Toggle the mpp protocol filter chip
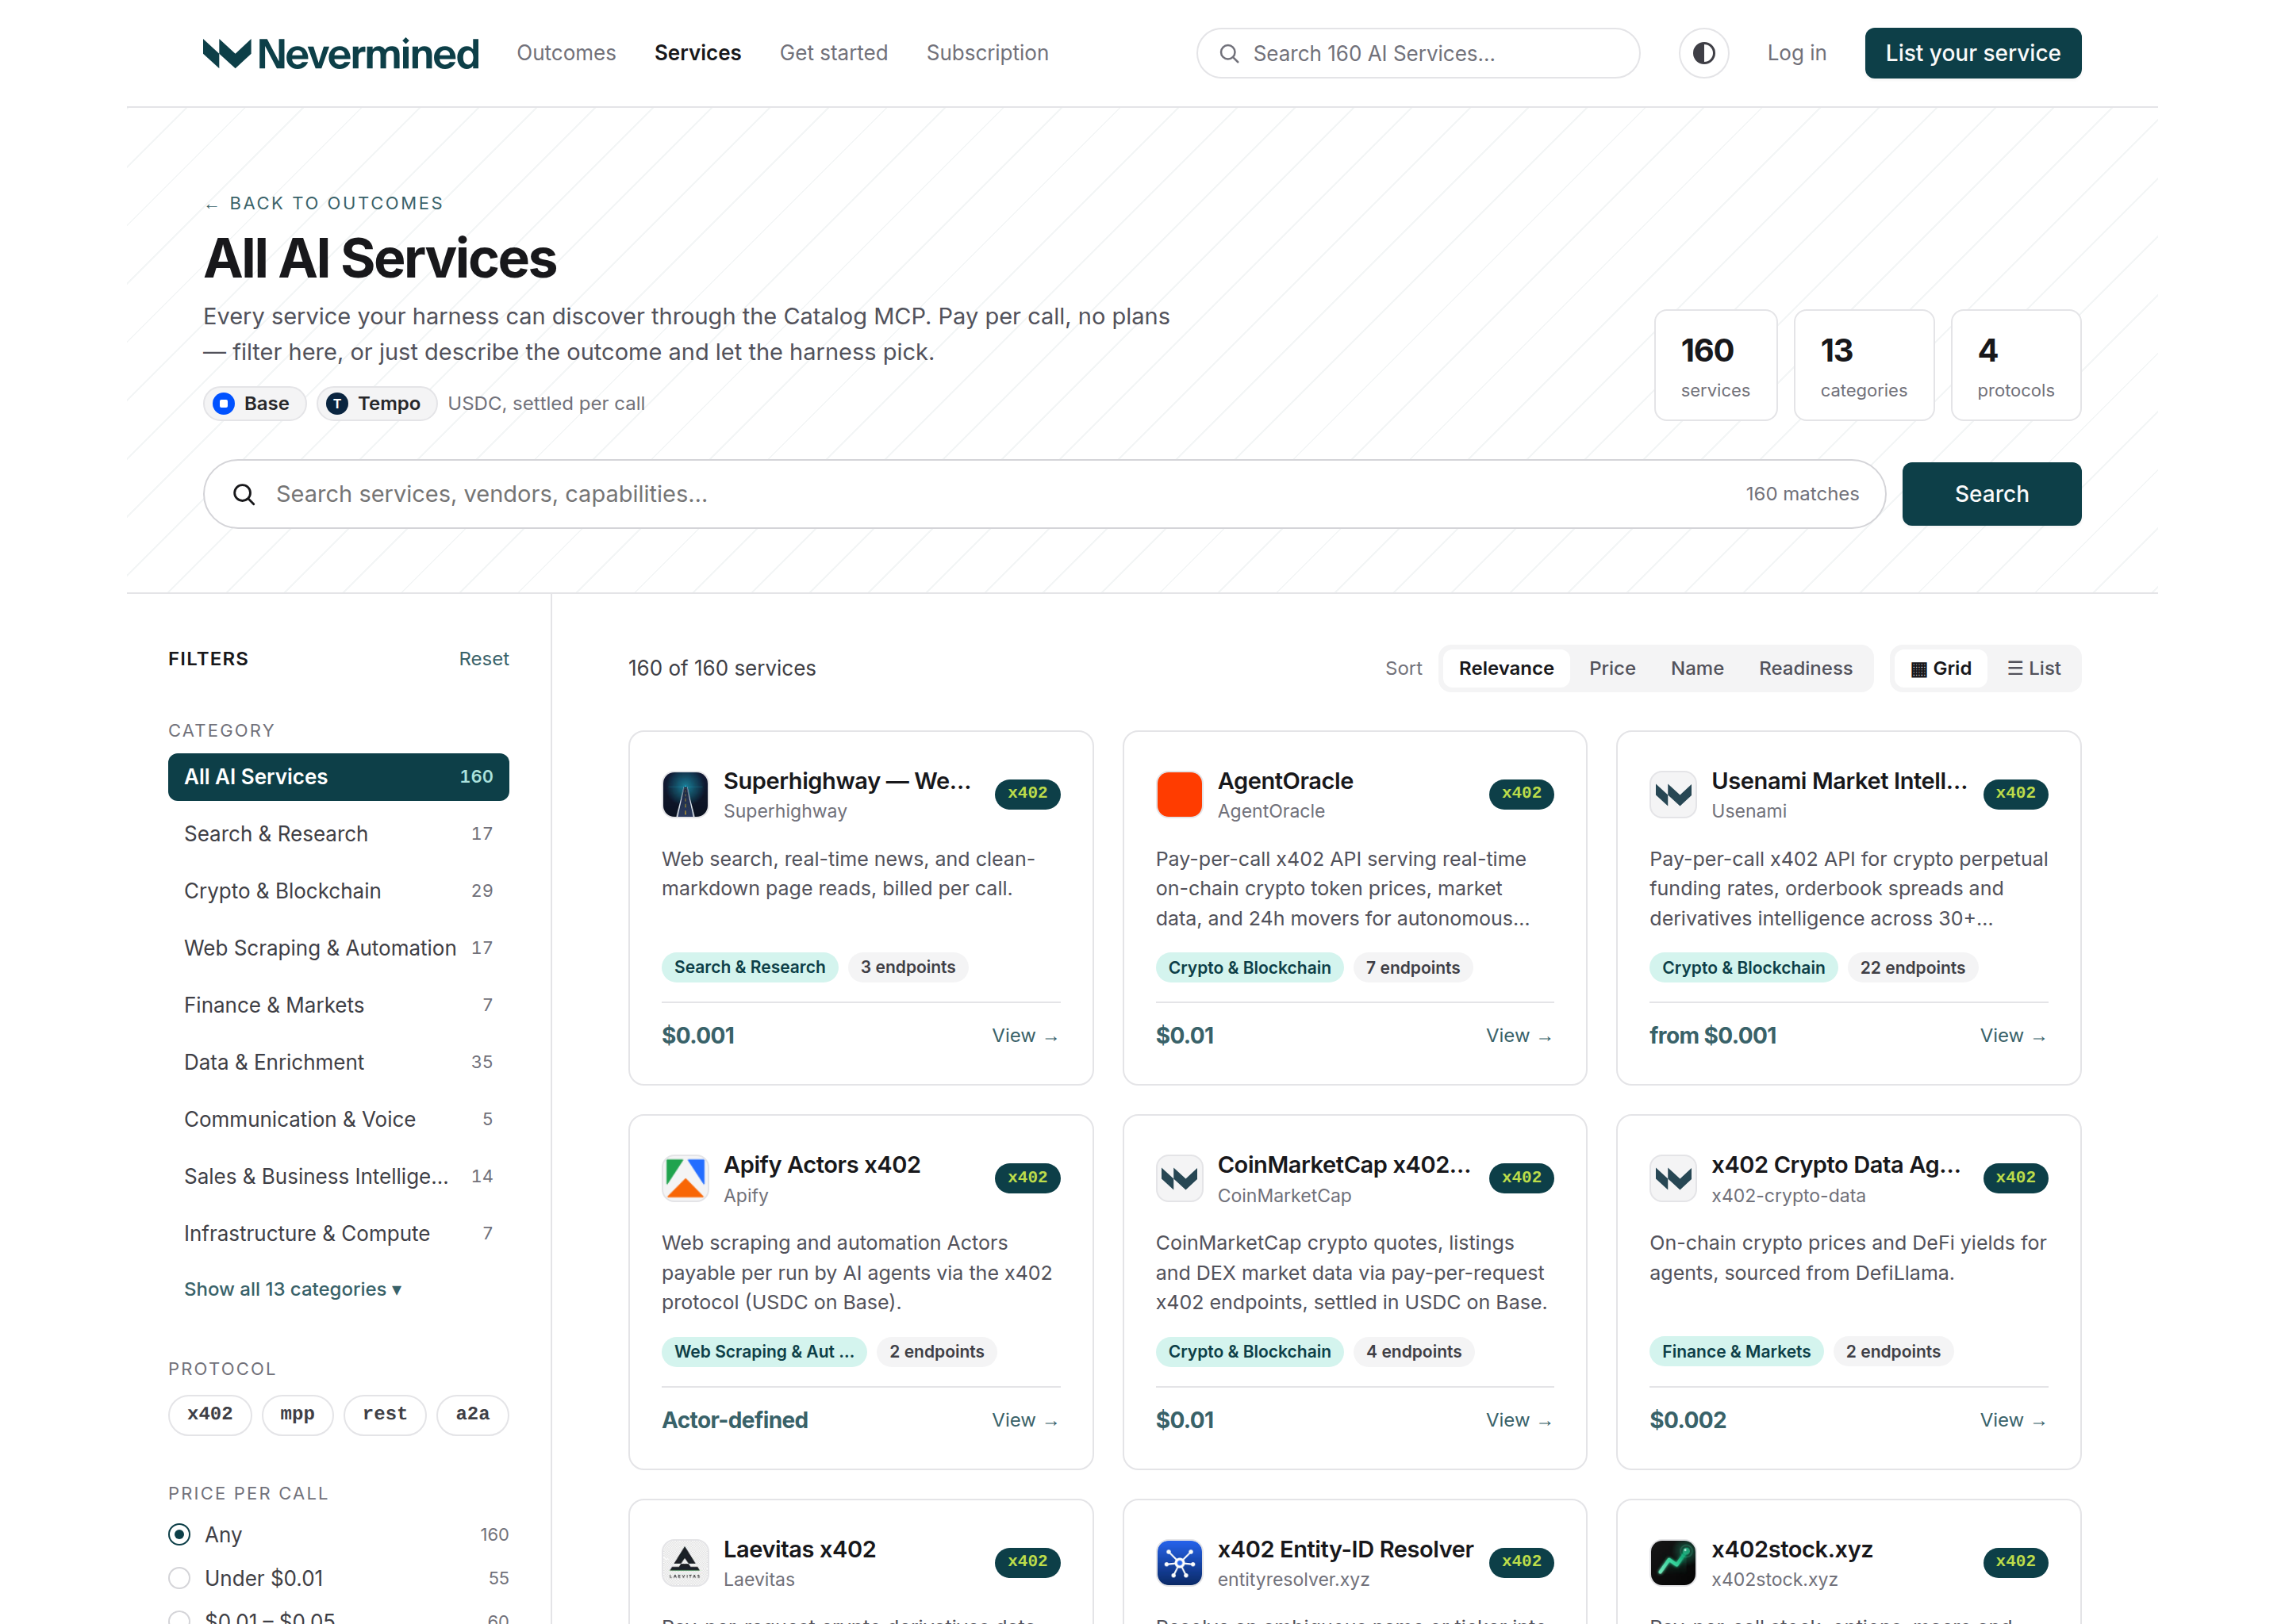The height and width of the screenshot is (1624, 2285). [x=298, y=1414]
